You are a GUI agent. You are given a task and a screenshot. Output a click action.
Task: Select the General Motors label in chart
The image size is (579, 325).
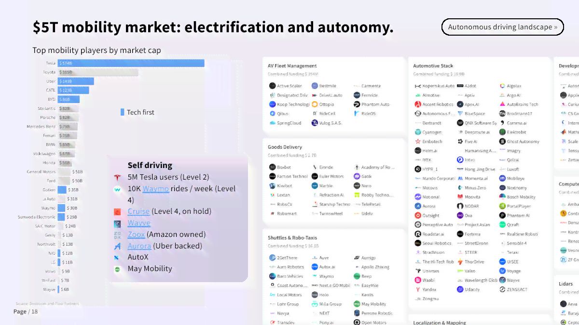click(x=41, y=172)
